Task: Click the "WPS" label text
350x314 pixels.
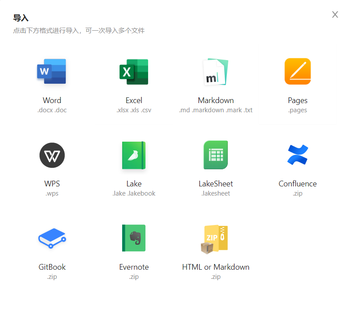Action: pyautogui.click(x=52, y=184)
